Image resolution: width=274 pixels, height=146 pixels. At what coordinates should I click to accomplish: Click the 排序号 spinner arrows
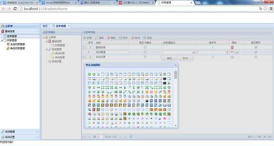click(227, 52)
